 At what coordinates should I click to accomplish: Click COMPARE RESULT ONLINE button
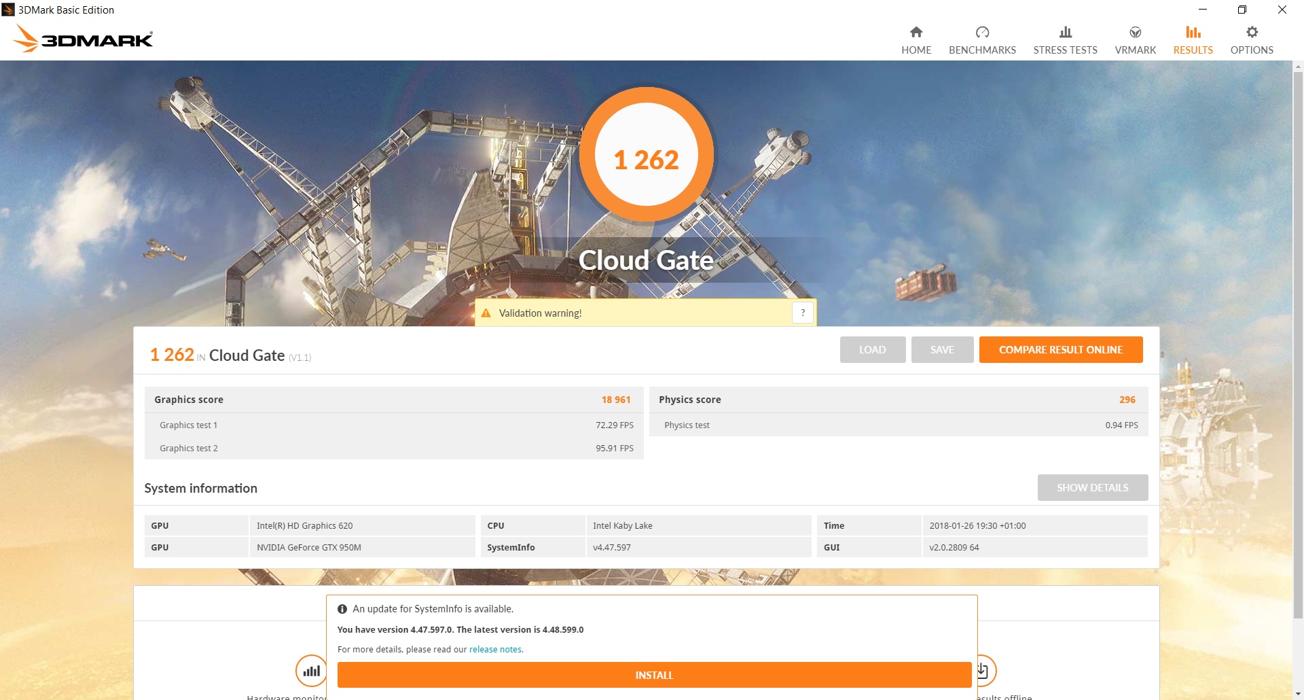coord(1061,350)
